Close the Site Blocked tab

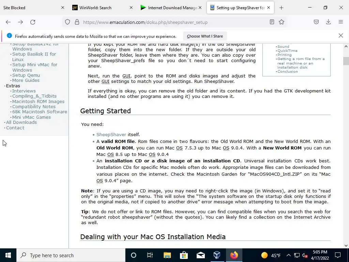(x=63, y=8)
